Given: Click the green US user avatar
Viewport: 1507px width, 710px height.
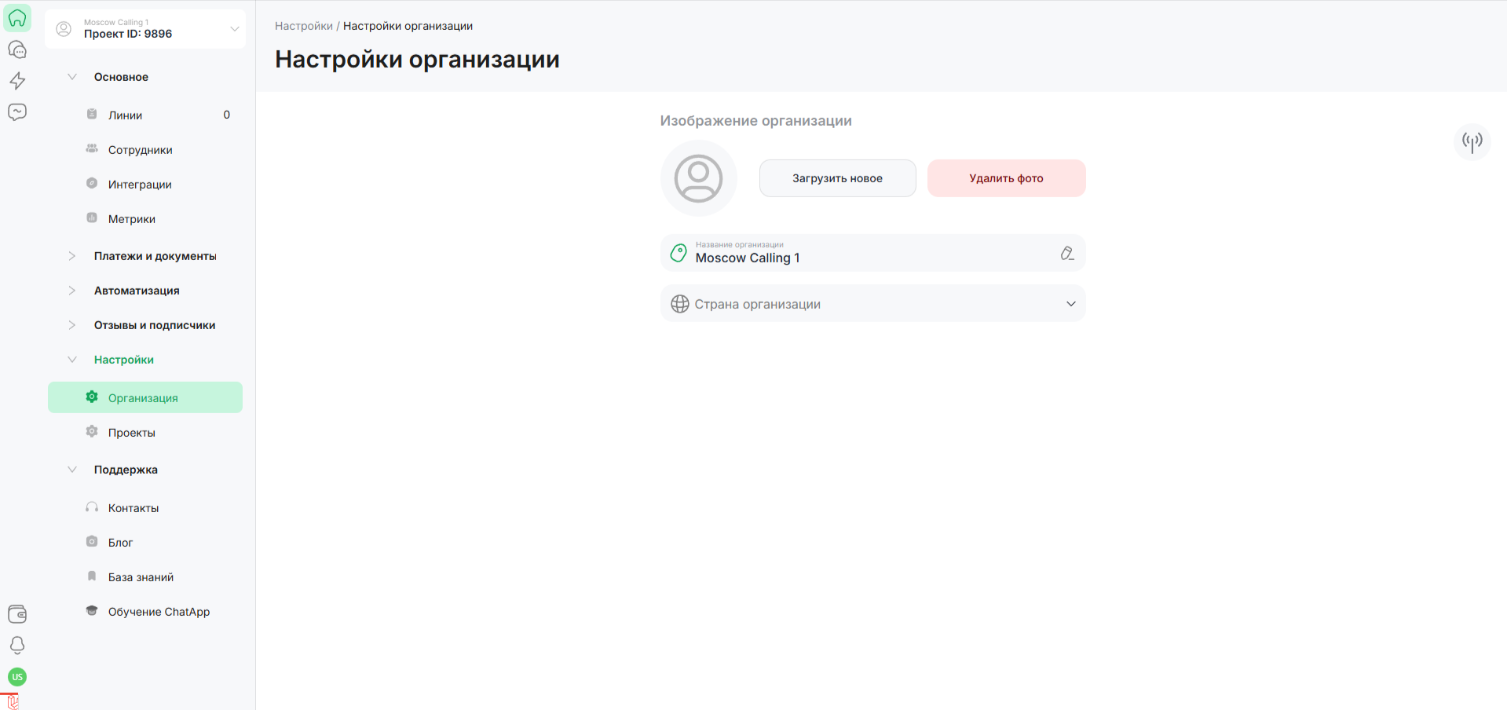Looking at the screenshot, I should [x=17, y=676].
